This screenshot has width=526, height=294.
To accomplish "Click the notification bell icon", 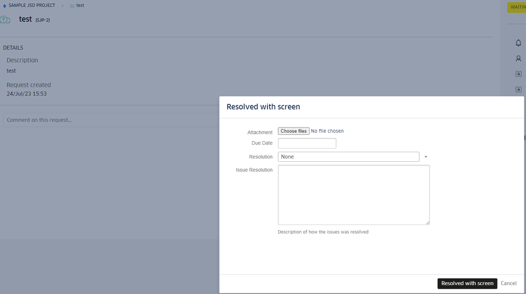I will [518, 43].
